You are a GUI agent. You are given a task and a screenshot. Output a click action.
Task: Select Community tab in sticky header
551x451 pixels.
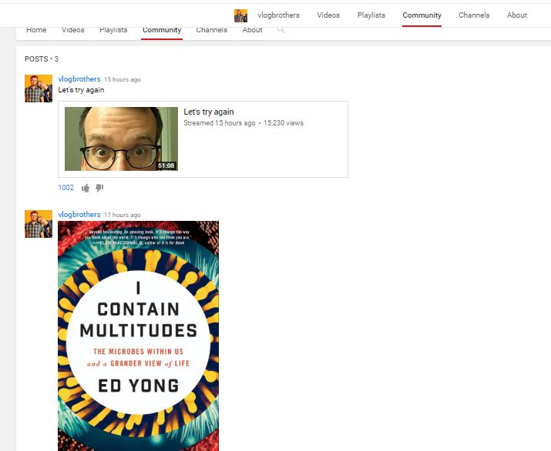click(x=422, y=15)
